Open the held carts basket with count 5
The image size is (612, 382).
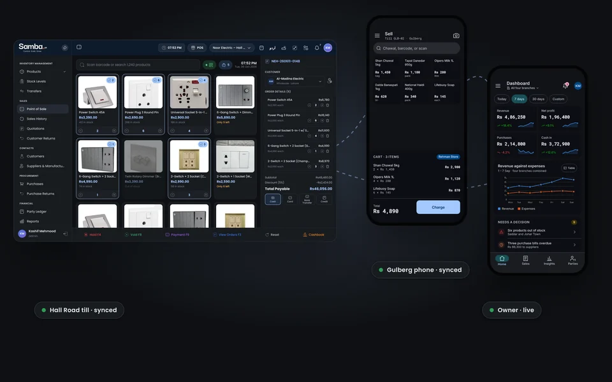[x=225, y=65]
